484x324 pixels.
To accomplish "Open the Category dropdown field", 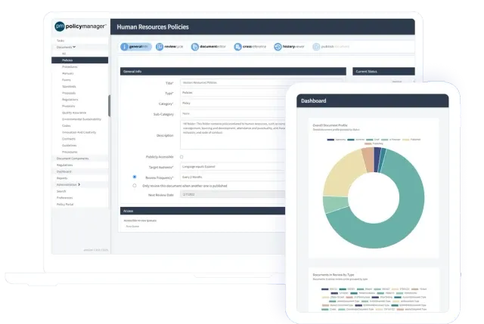I will (x=233, y=103).
